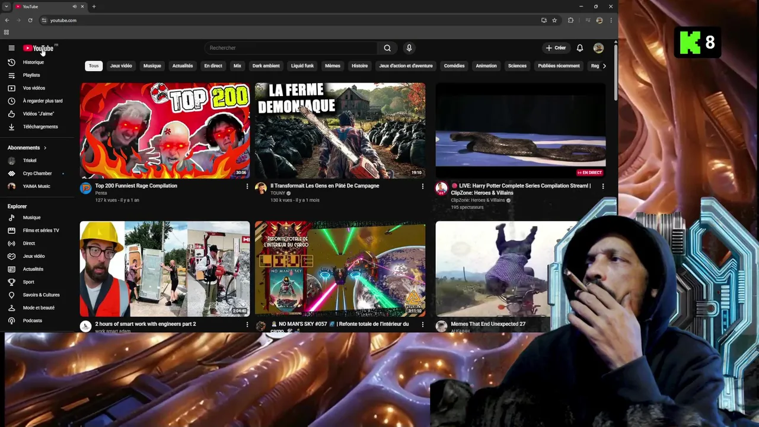Select the Dark ambient filter chip
Viewport: 759px width, 427px height.
(266, 66)
